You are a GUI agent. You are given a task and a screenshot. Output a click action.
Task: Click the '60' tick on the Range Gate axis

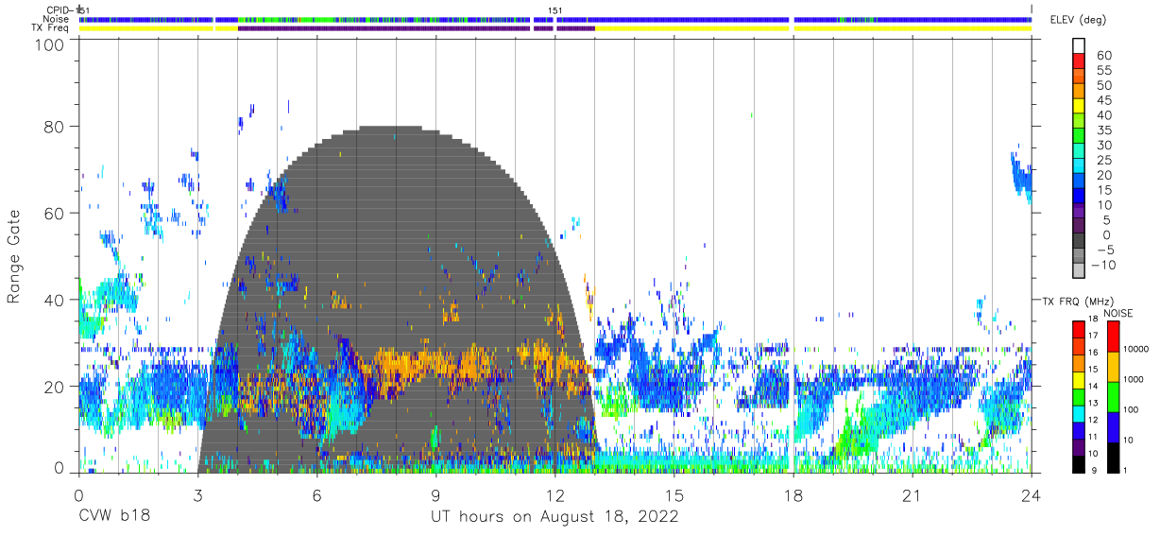click(x=56, y=214)
